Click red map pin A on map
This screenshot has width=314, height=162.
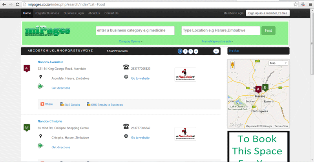[x=258, y=89]
